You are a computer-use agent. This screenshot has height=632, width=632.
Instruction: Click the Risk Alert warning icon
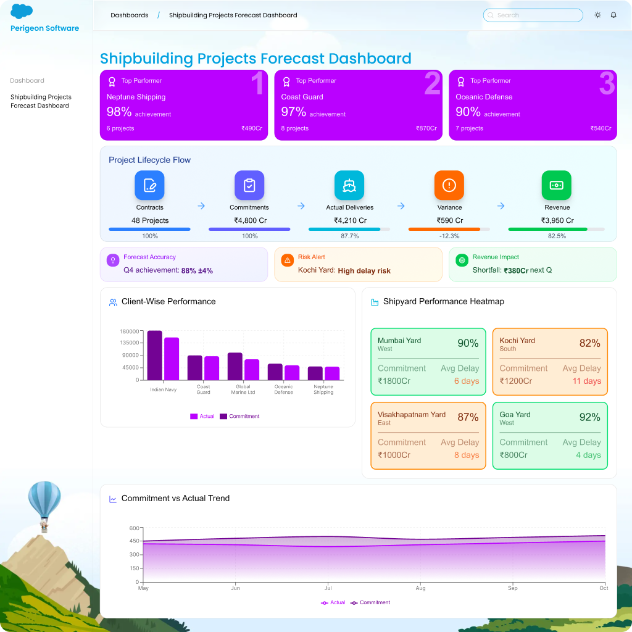[287, 260]
